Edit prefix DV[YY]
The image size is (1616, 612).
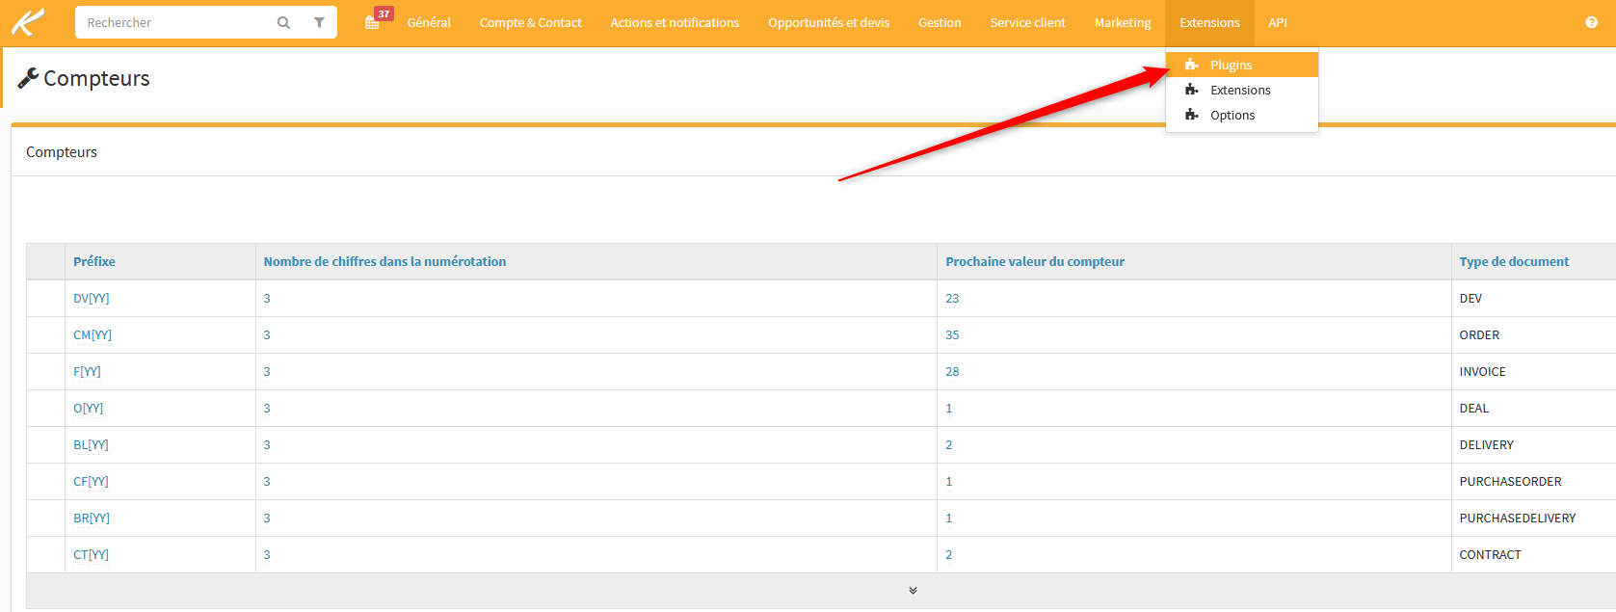tap(92, 298)
